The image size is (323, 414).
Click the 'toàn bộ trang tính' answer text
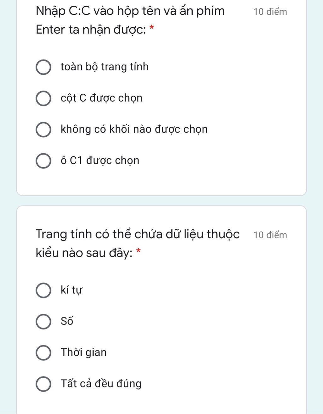coord(104,67)
